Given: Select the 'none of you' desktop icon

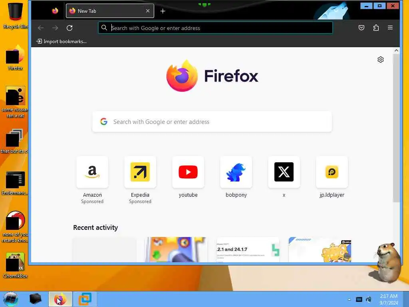Looking at the screenshot, I should coord(15,227).
